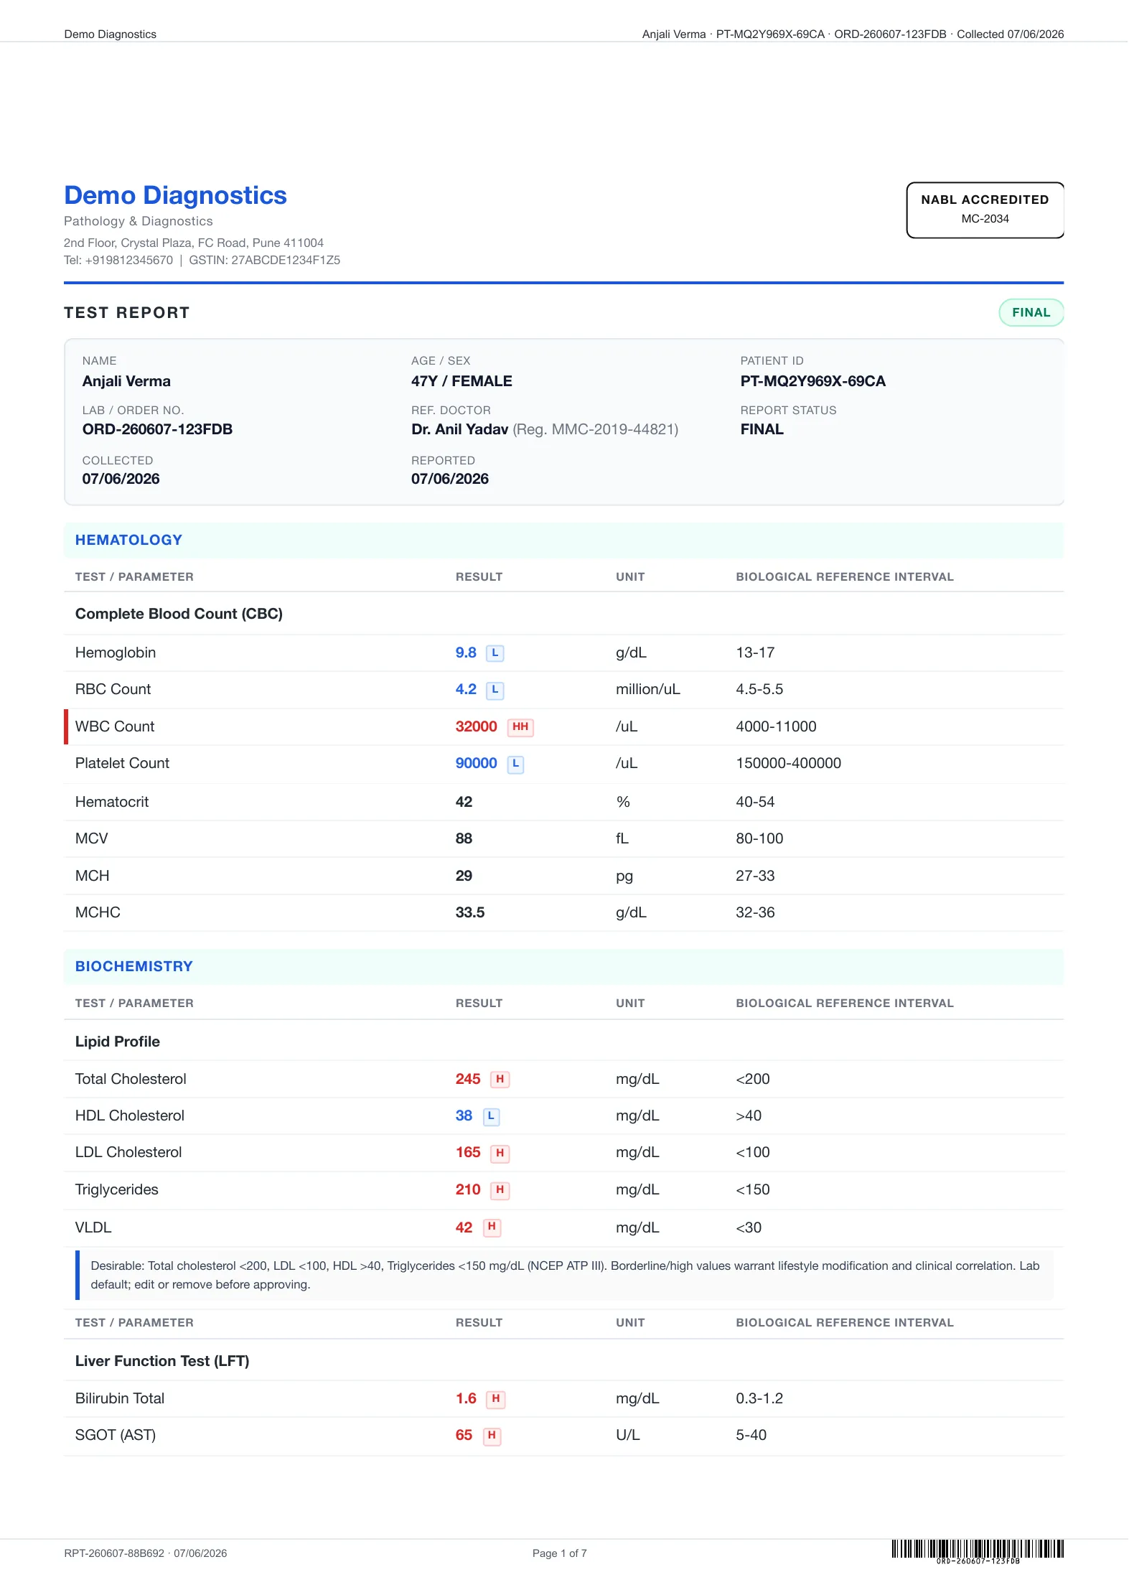Image resolution: width=1129 pixels, height=1595 pixels.
Task: Click the VLDL row label
Action: coord(93,1227)
